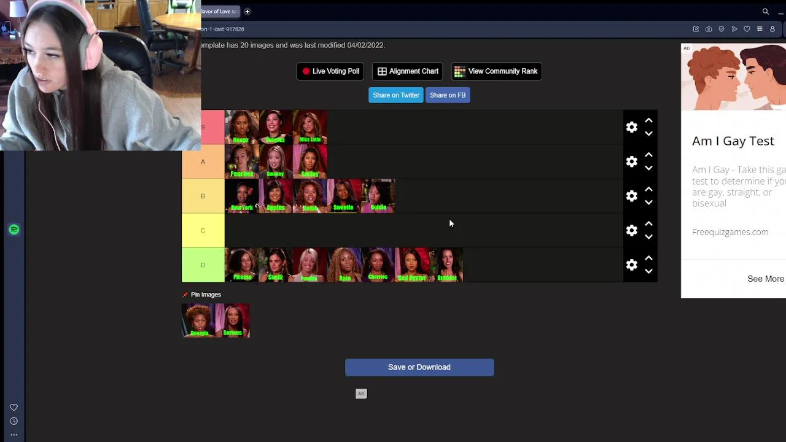
Task: Select the Hoopz image in S tier
Action: (x=242, y=127)
